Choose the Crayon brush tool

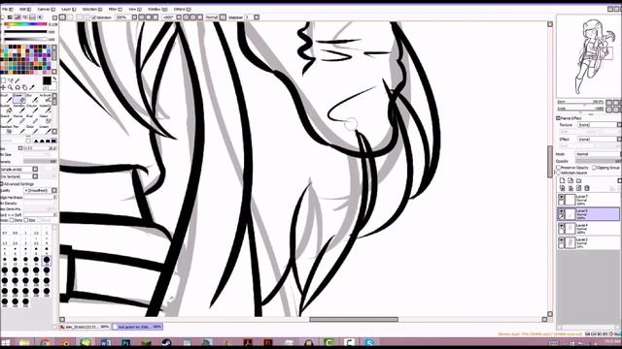tap(32, 109)
